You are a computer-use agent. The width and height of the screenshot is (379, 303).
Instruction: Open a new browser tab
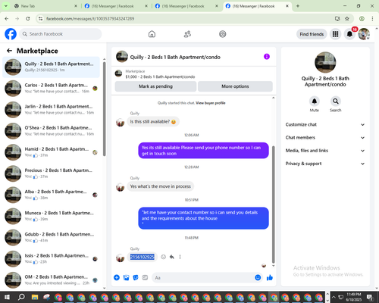pyautogui.click(x=298, y=6)
